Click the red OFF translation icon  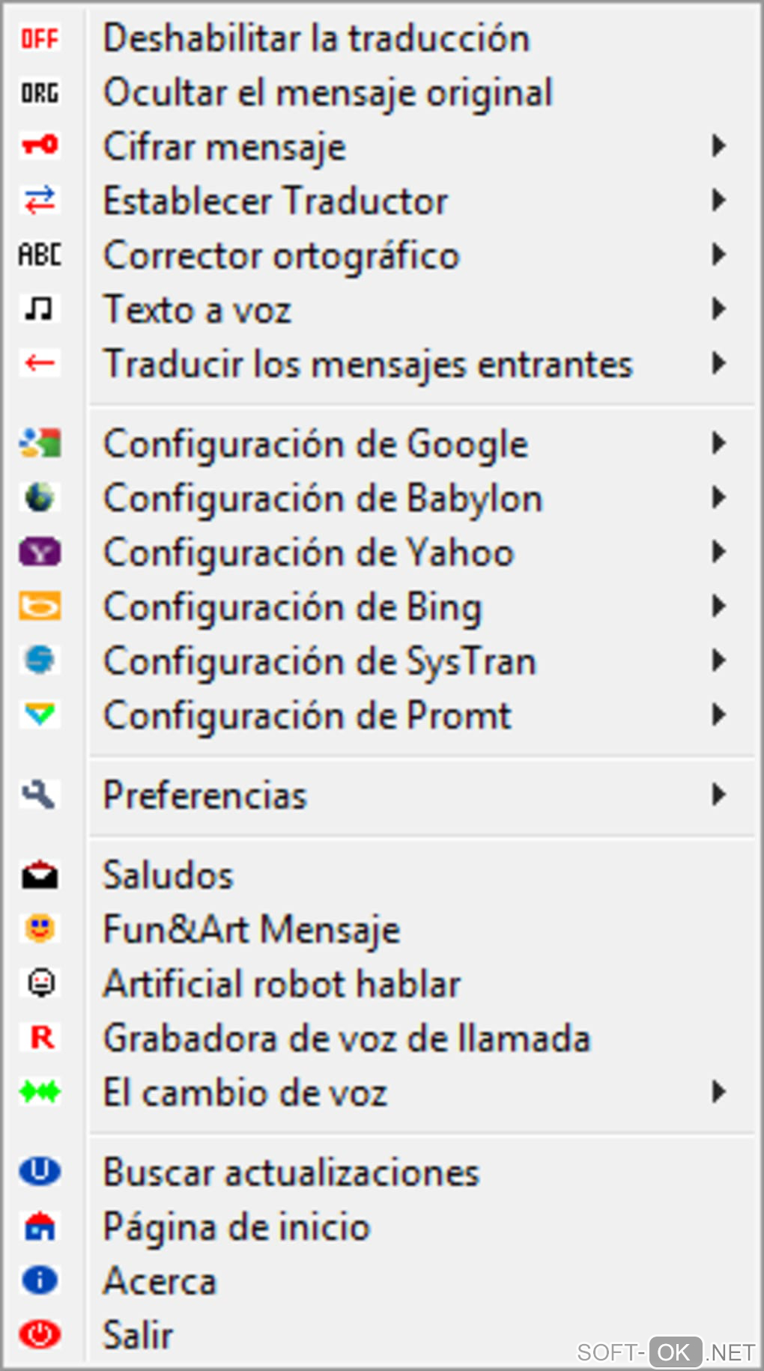coord(40,38)
